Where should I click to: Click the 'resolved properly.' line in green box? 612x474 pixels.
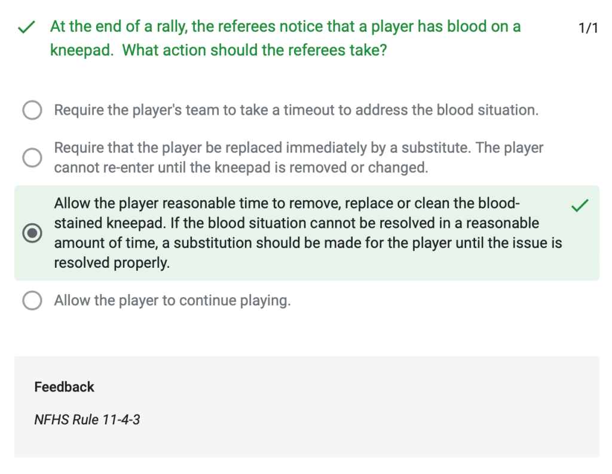[x=112, y=263]
